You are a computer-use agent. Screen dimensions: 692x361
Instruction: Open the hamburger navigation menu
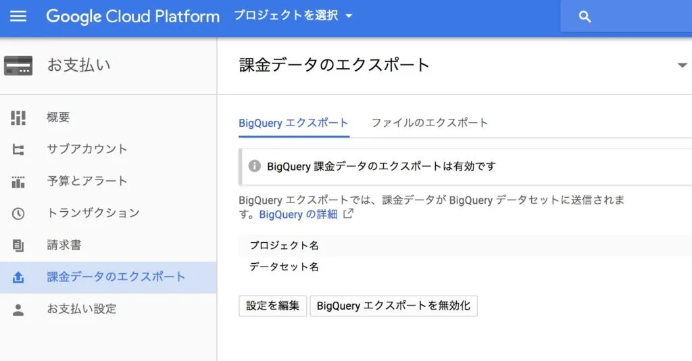(18, 16)
